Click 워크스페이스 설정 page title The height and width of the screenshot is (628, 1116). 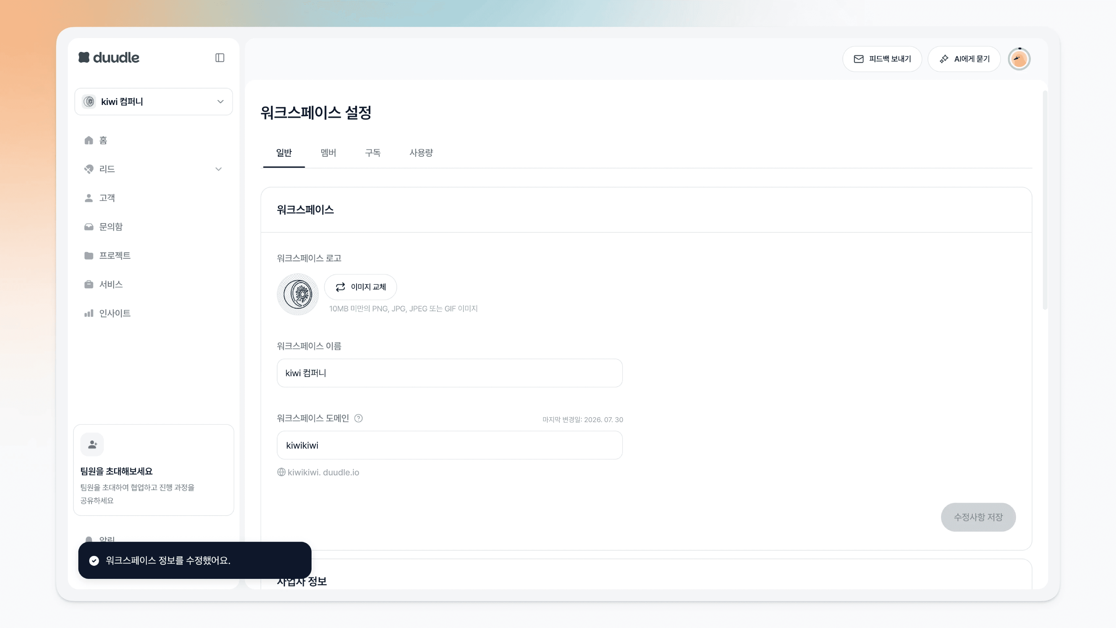[316, 113]
